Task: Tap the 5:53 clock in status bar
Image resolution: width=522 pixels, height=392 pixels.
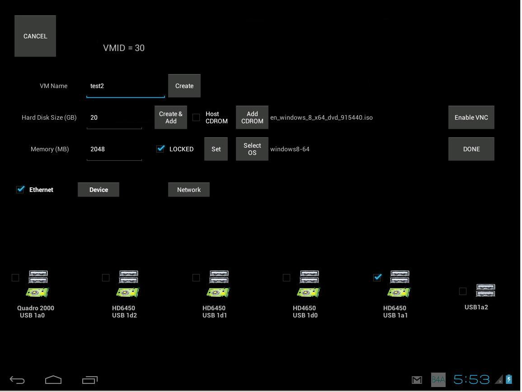Action: (x=471, y=379)
